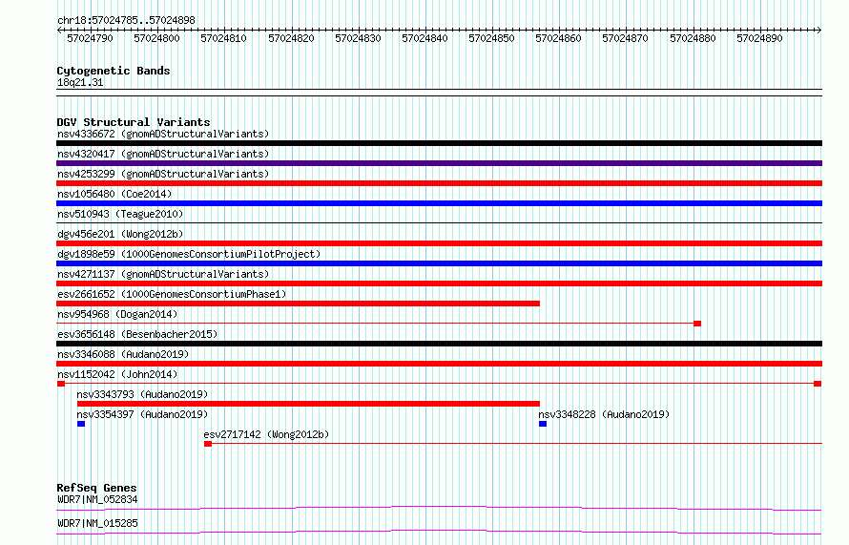Screen dimensions: 849x545
Task: Click the chr18:57024785..57024898 region label
Action: [126, 21]
